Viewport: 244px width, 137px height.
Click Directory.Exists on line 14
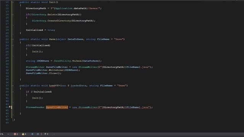(x=44, y=14)
